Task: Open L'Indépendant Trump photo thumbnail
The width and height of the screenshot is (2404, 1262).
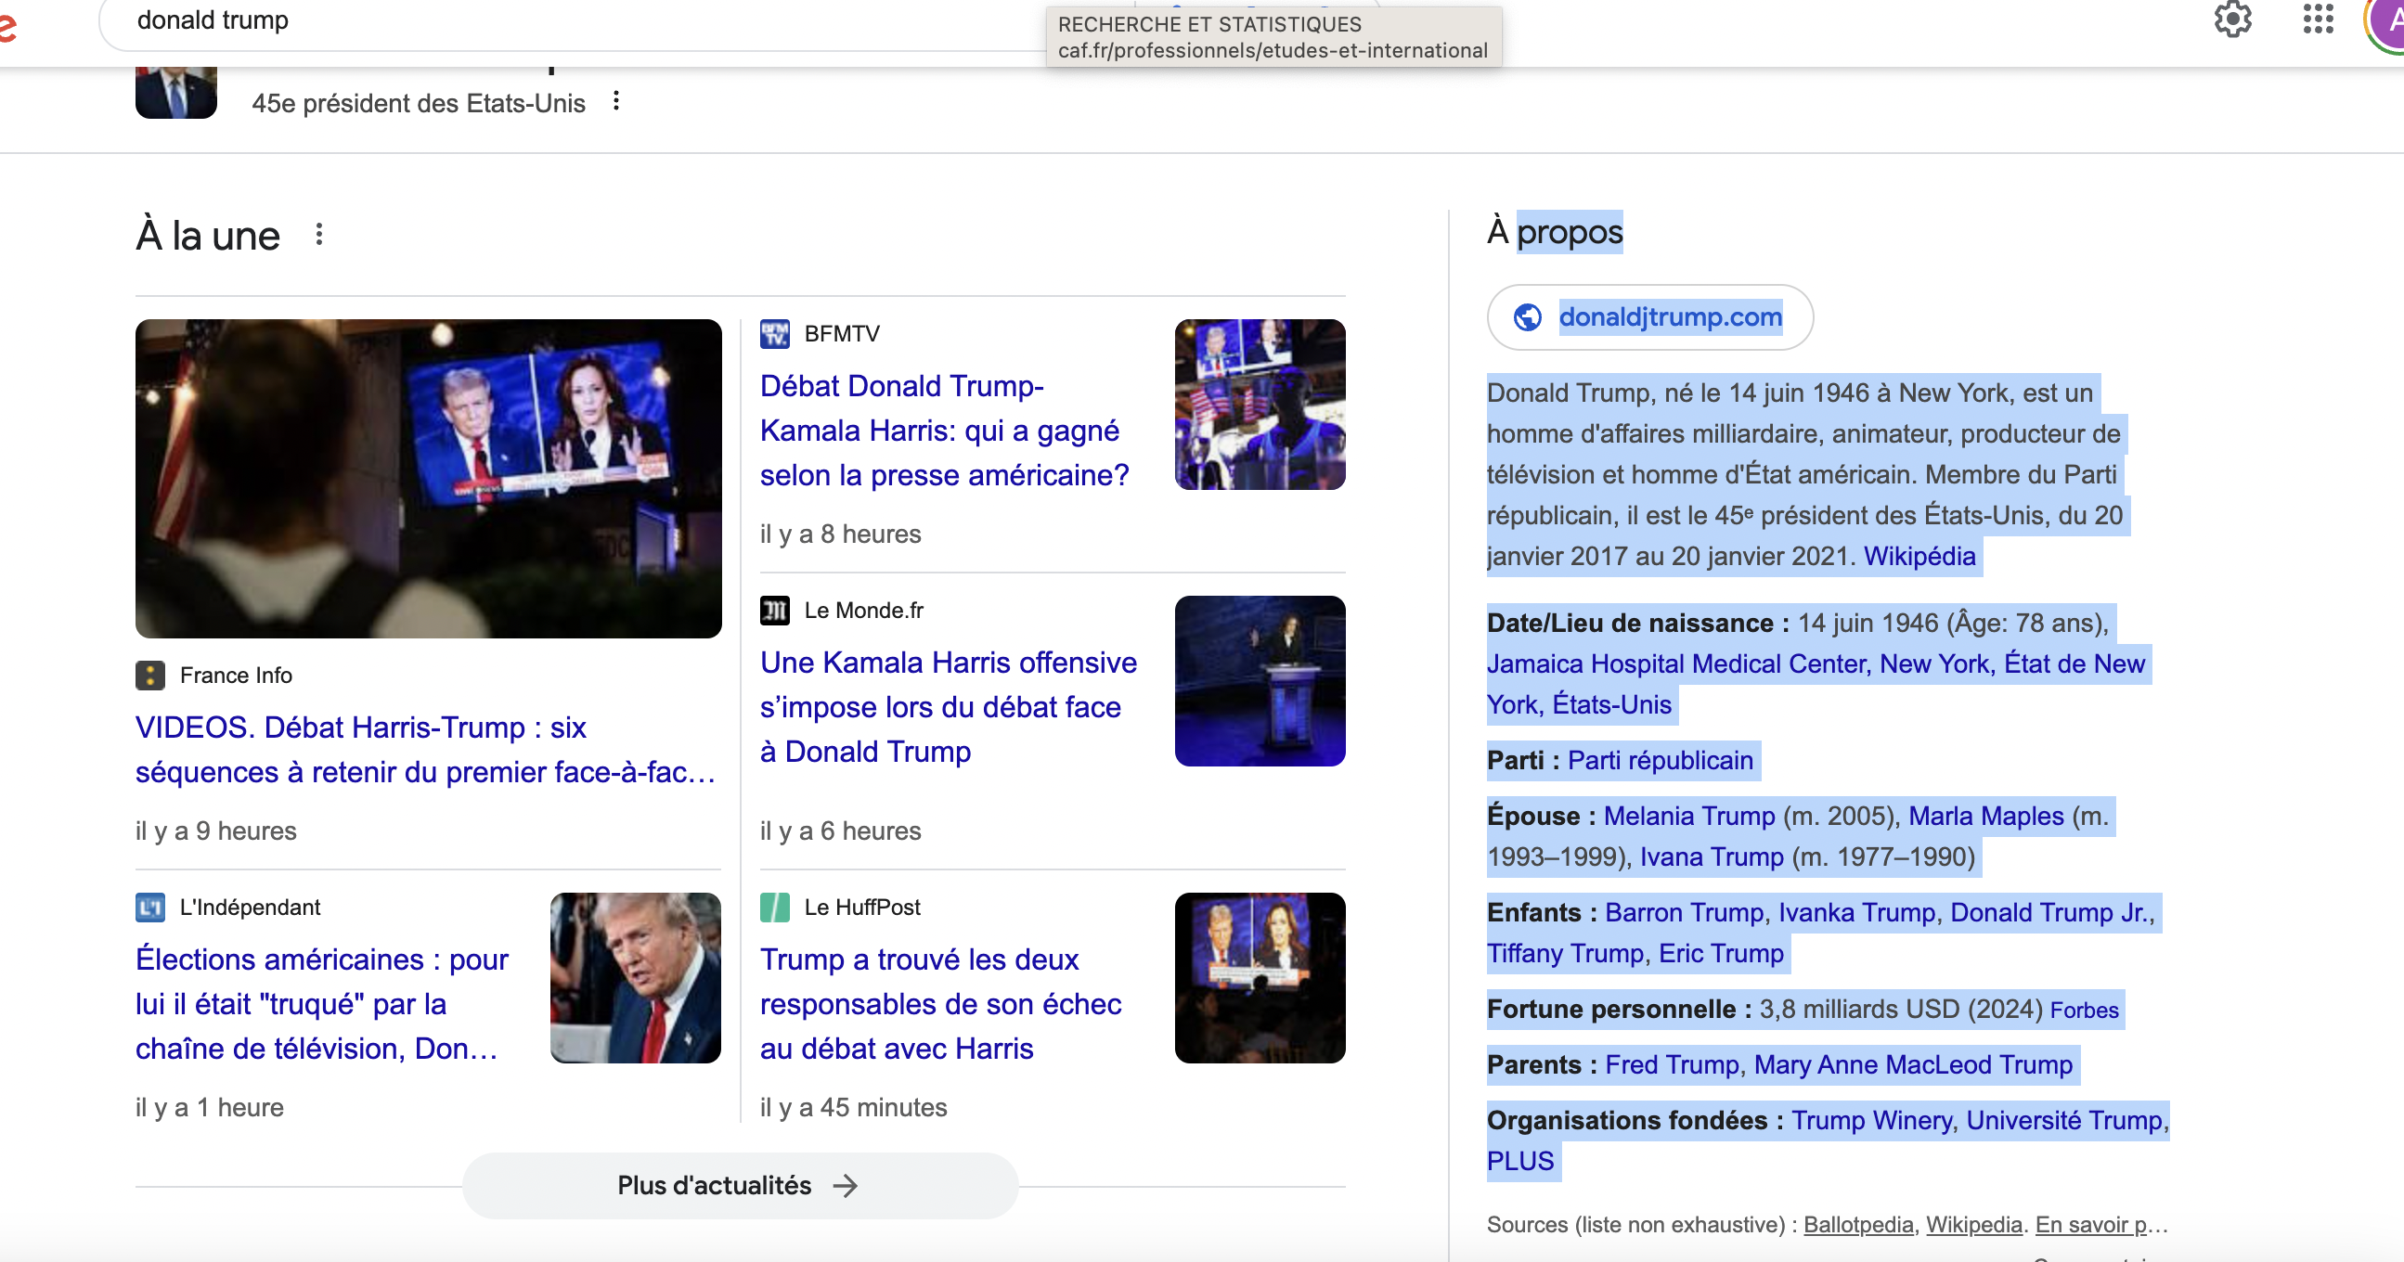Action: coord(636,977)
